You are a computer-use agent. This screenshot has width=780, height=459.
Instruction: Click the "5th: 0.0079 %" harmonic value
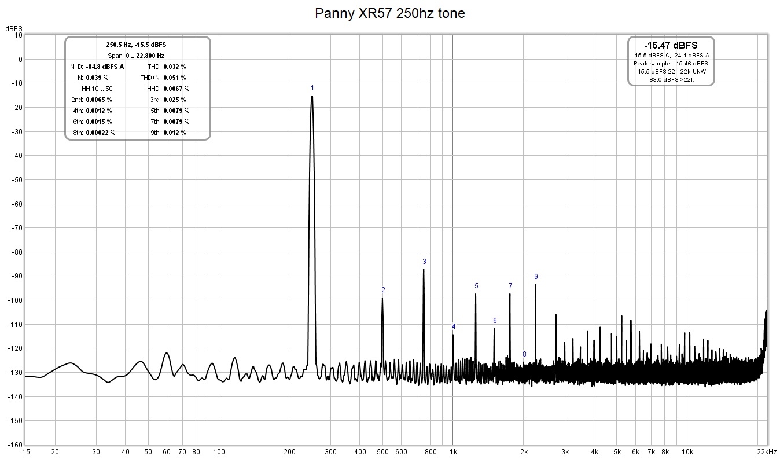tap(170, 111)
